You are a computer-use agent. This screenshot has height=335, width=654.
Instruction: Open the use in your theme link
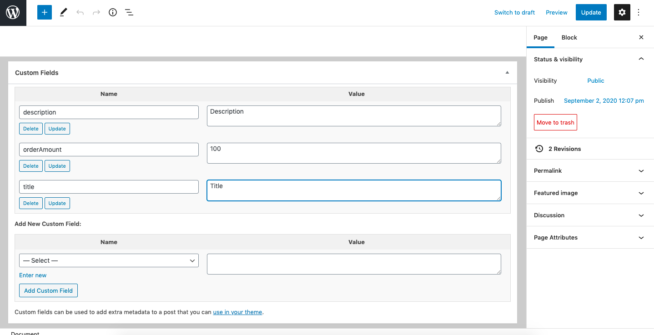pos(237,312)
